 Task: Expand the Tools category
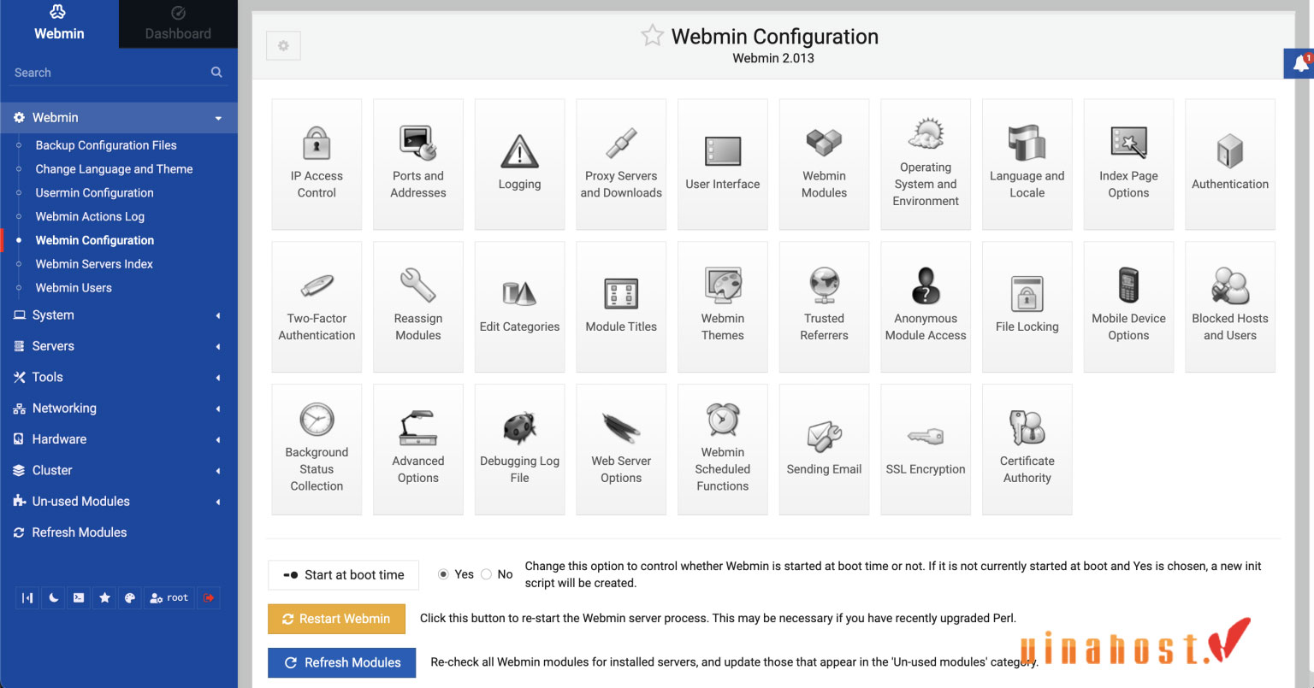[x=119, y=377]
